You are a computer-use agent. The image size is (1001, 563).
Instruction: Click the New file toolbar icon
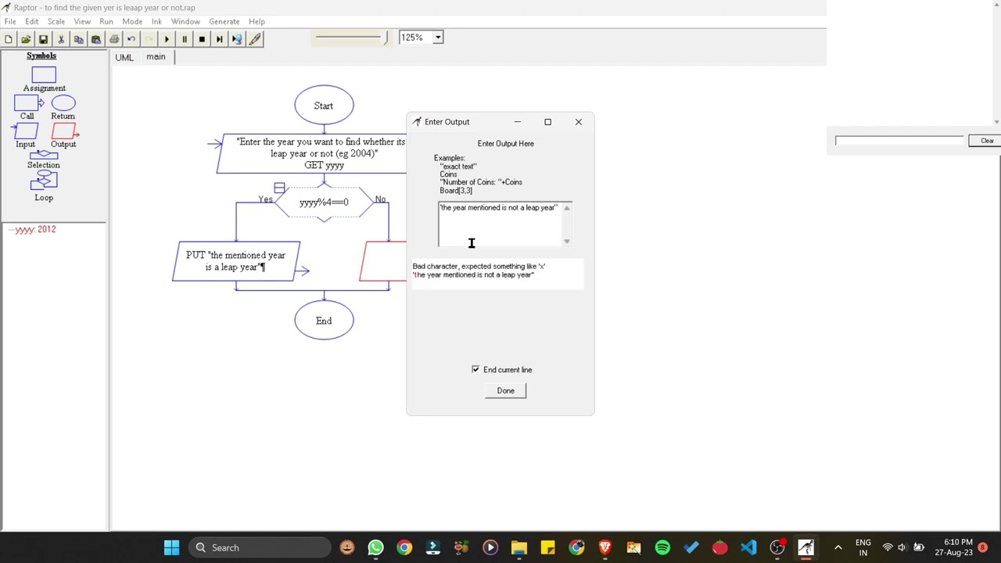tap(9, 39)
